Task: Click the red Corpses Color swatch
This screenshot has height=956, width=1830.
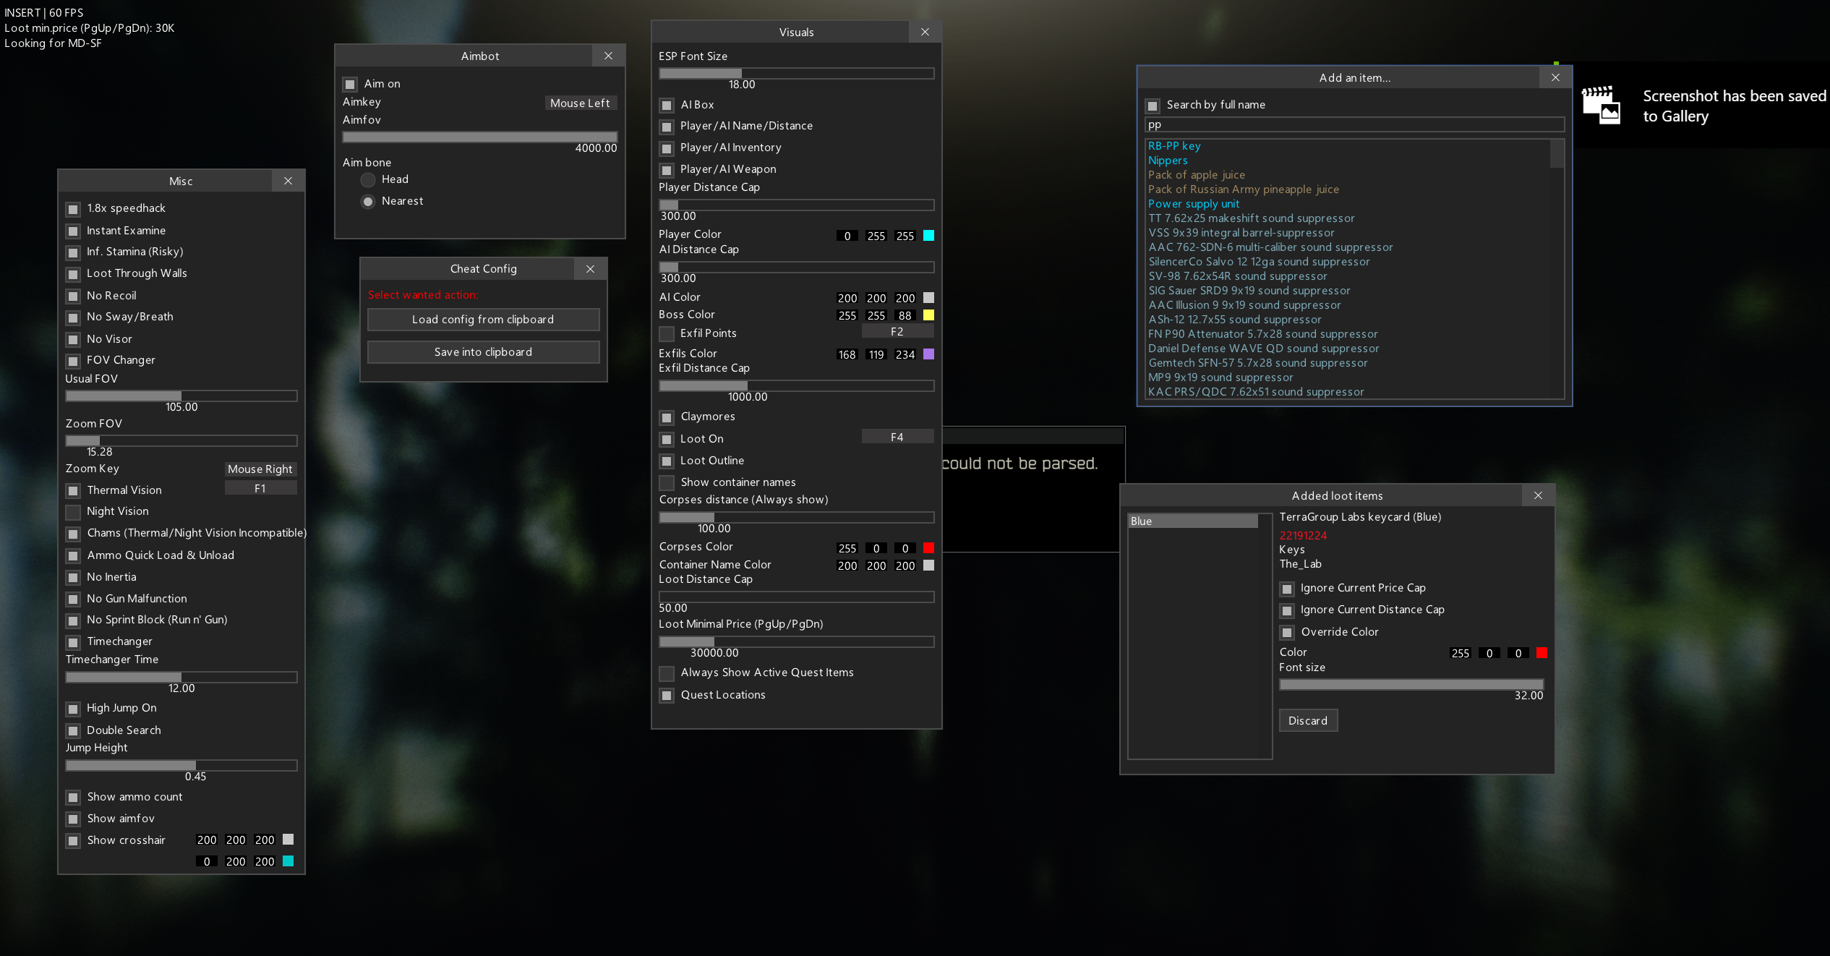Action: pos(929,548)
